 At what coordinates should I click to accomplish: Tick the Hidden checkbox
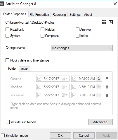pyautogui.click(x=42, y=30)
